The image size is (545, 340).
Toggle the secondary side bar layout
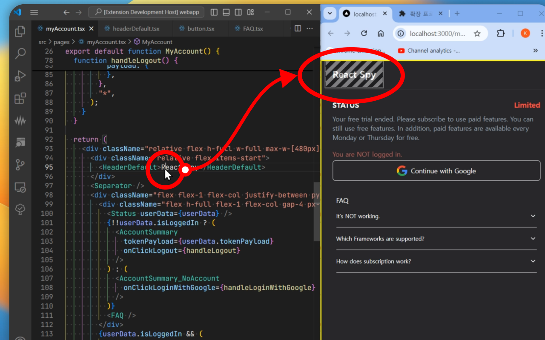[238, 12]
